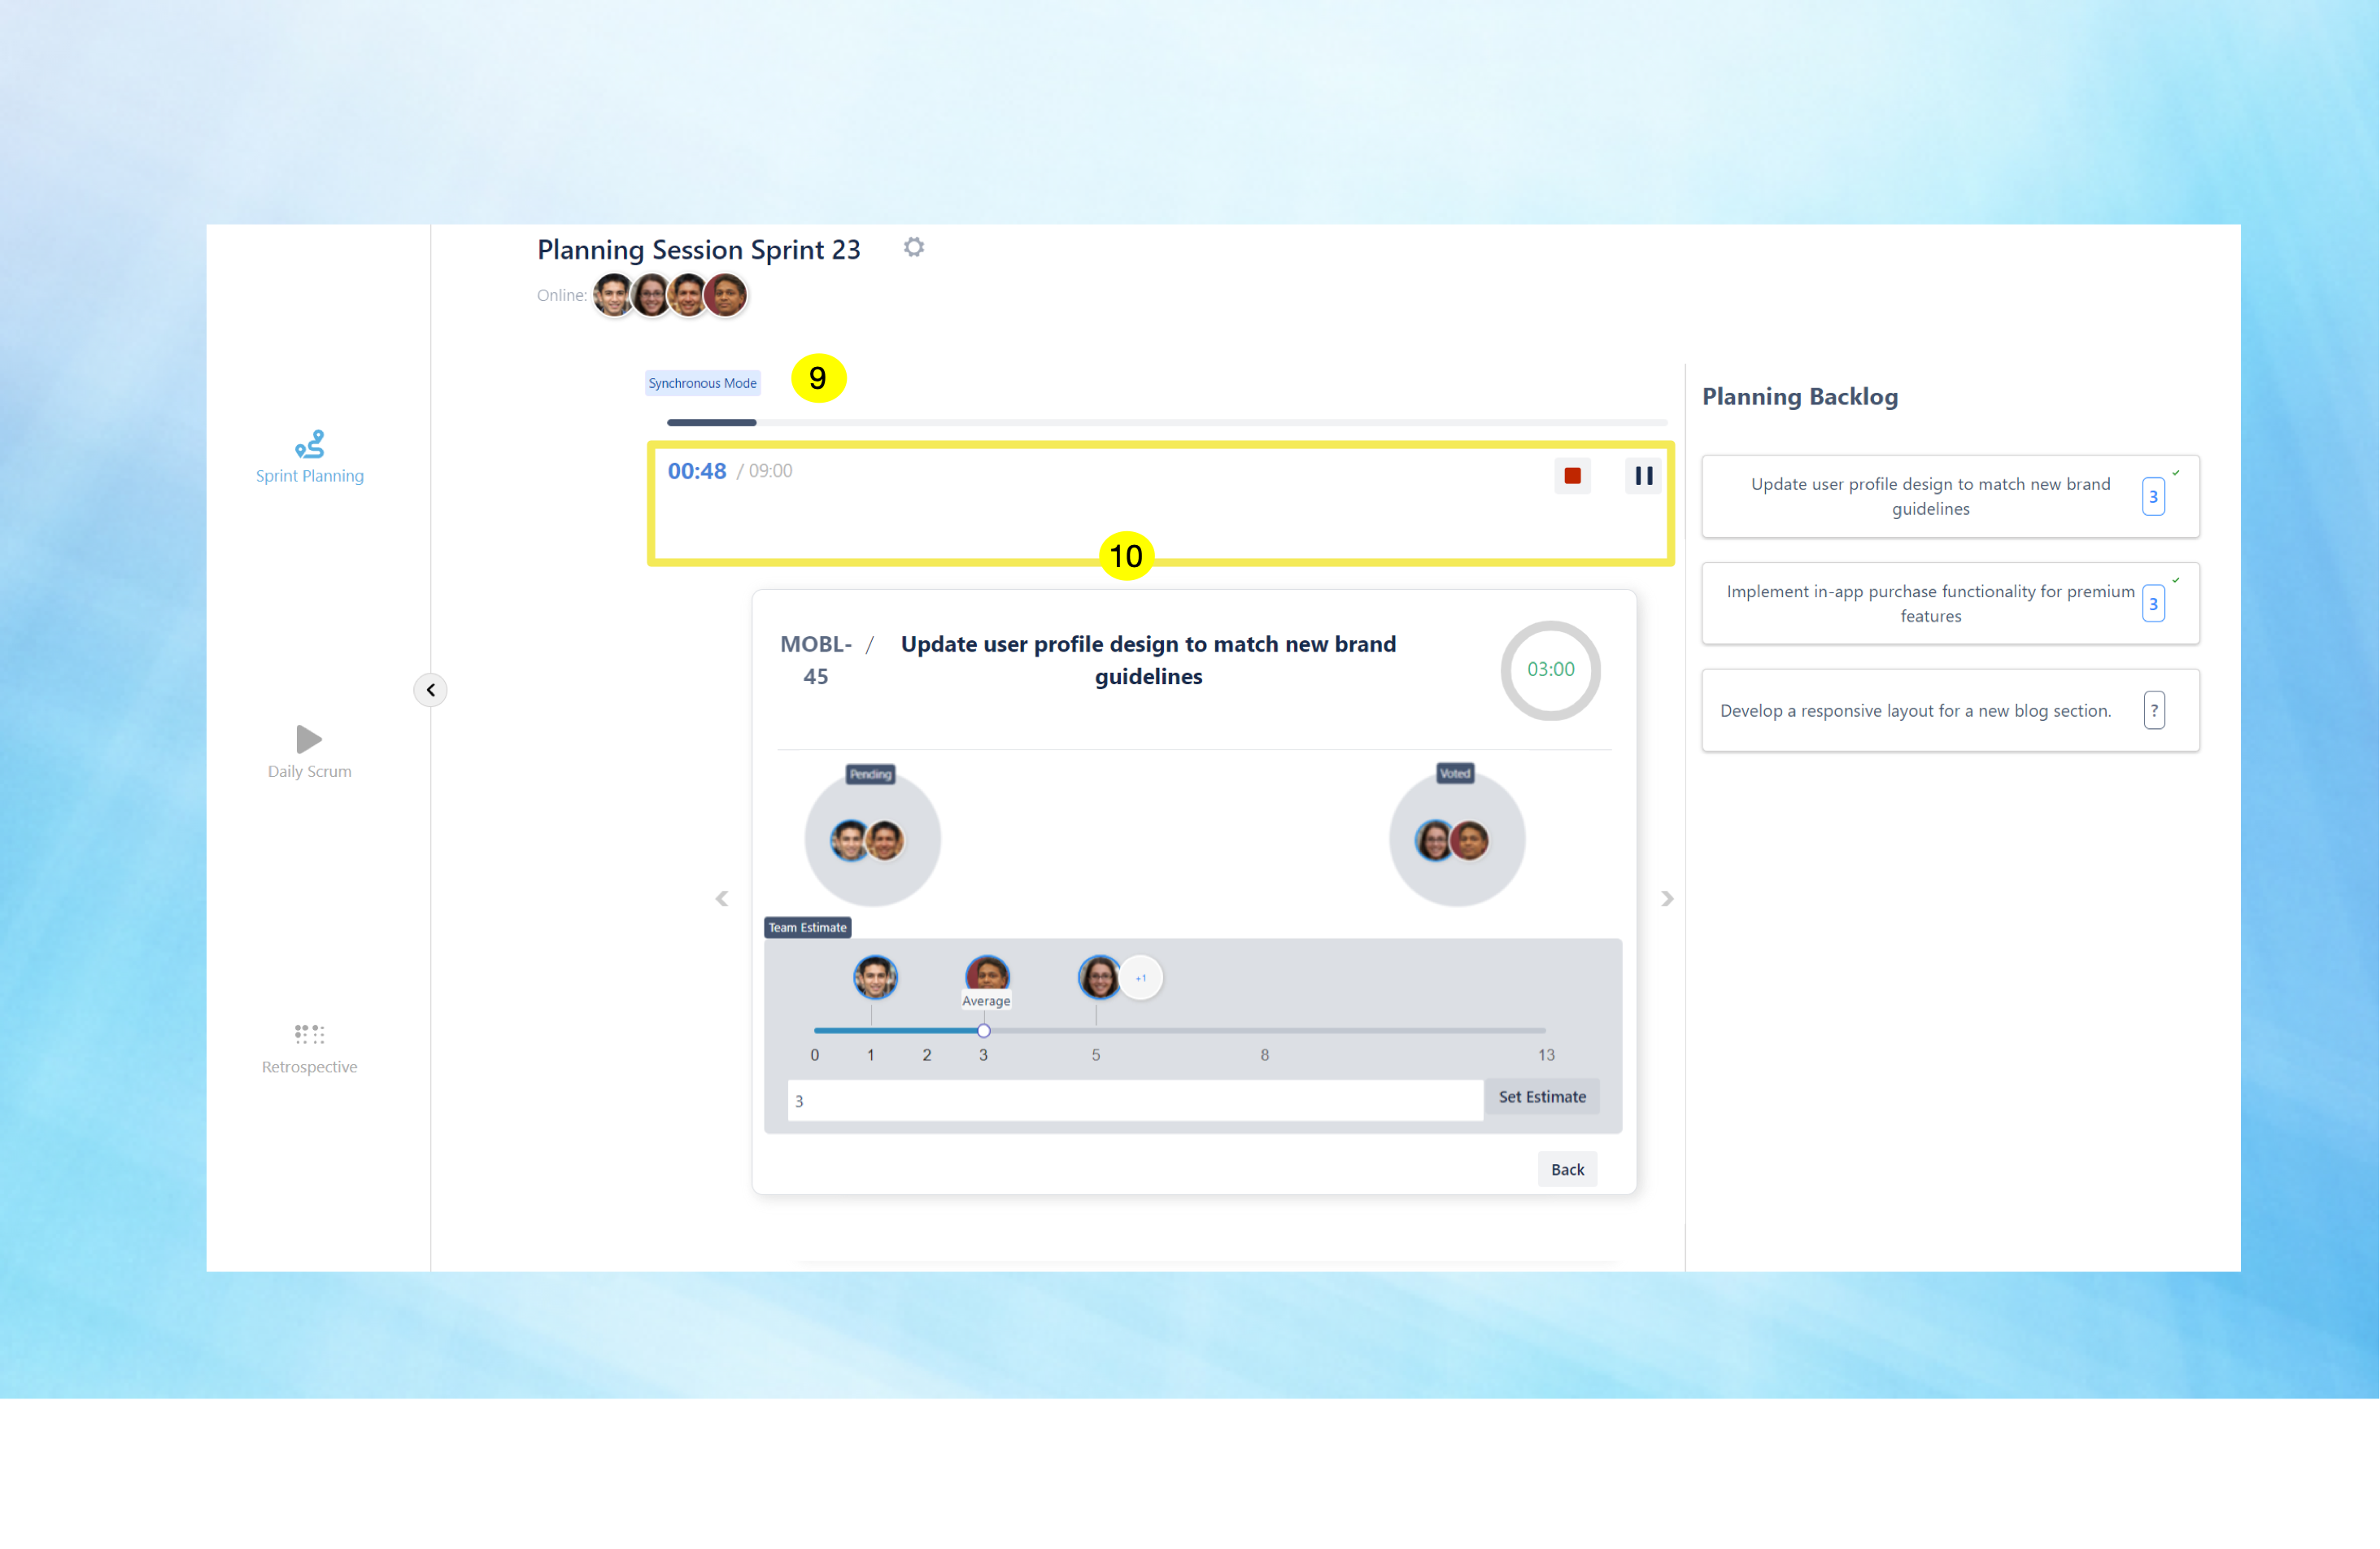Collapse the left sidebar with chevron
2380x1549 pixels.
(x=430, y=689)
